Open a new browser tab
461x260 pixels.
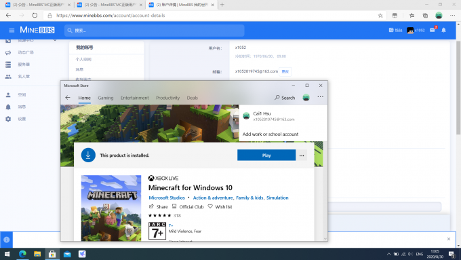(x=222, y=5)
